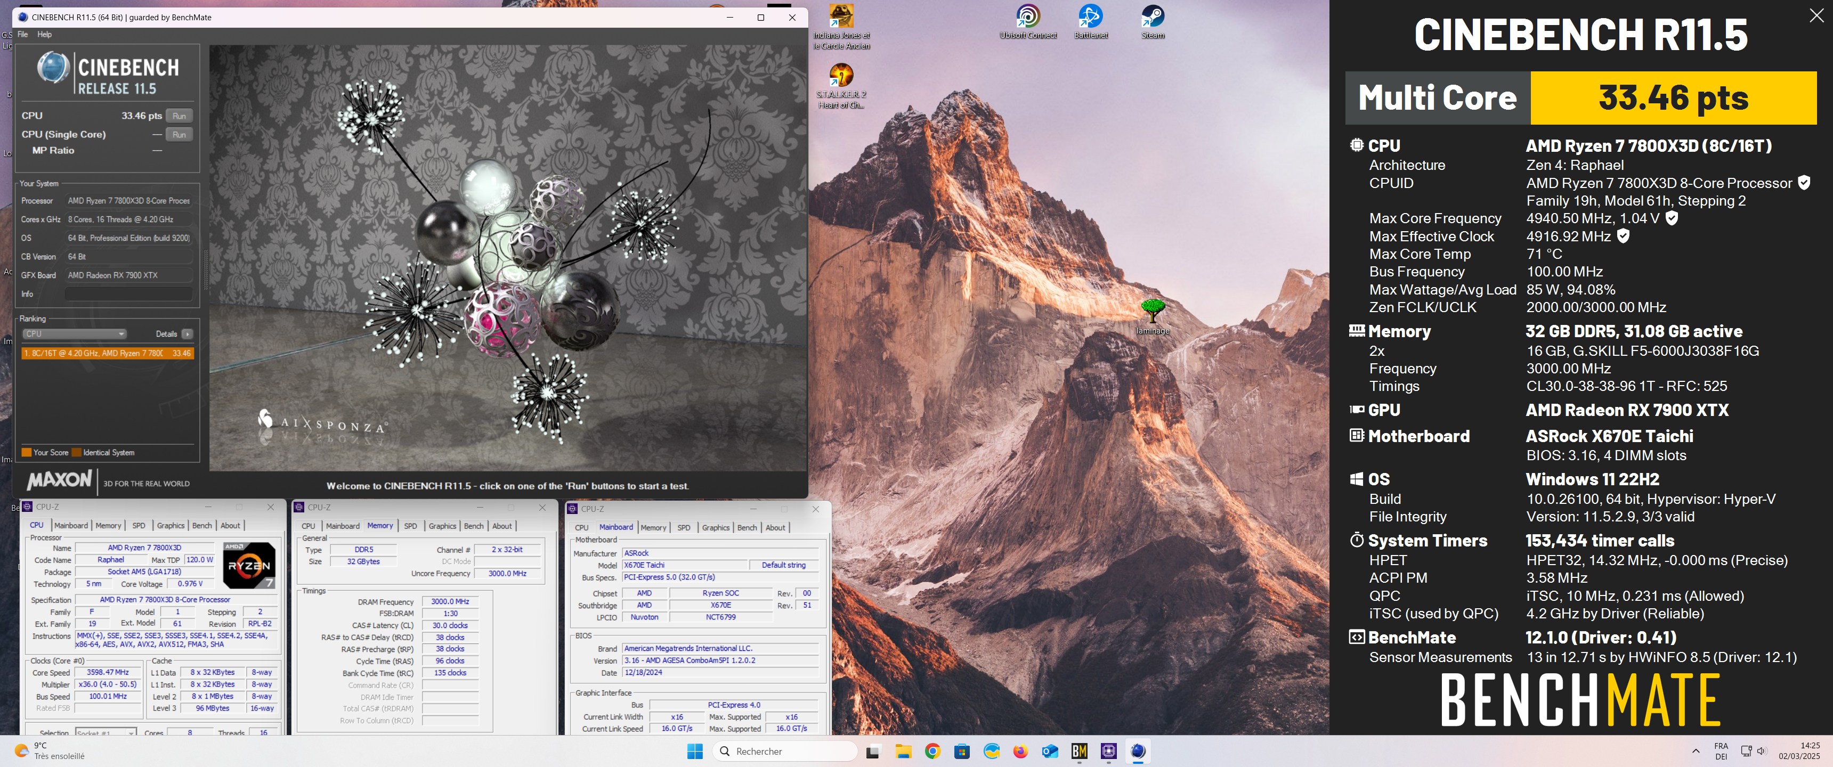Open network status icon in system tray

(x=1746, y=750)
